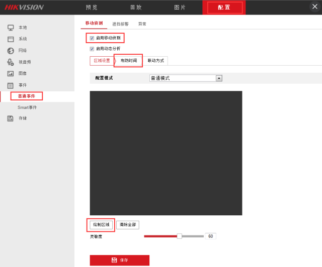Screen dimensions: 322x267
Task: Click 系统 sidebar label
Action: [23, 39]
